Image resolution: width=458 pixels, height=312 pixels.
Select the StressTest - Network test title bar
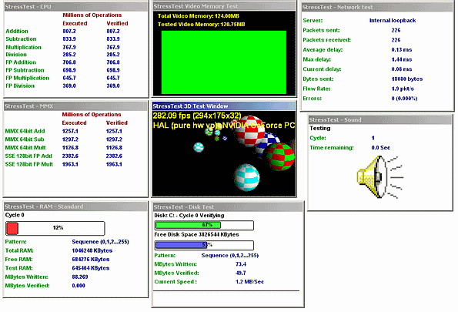(x=377, y=7)
